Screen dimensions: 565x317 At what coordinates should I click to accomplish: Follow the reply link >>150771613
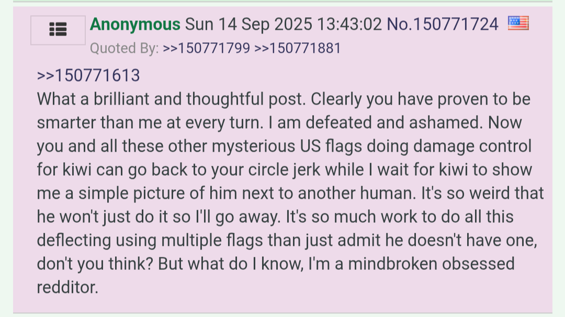pos(88,75)
